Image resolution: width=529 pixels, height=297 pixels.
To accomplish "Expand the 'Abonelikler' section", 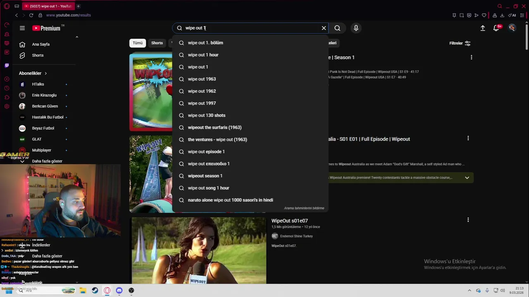I will pyautogui.click(x=33, y=73).
